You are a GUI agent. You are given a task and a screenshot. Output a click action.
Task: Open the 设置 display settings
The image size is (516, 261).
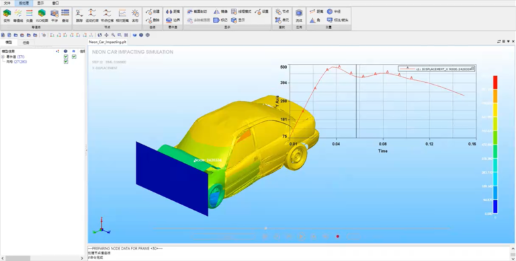click(x=262, y=11)
